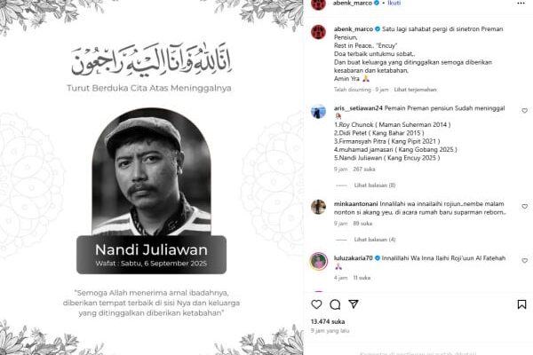Follow account with Ikuti link

point(394,3)
